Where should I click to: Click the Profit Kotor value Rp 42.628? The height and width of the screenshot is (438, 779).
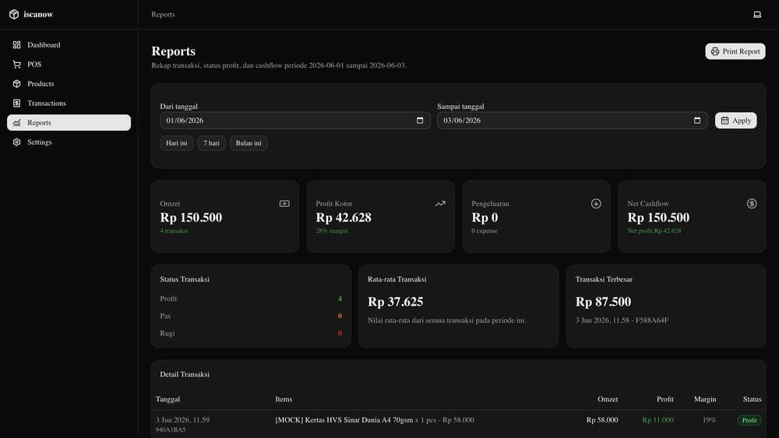click(x=344, y=217)
